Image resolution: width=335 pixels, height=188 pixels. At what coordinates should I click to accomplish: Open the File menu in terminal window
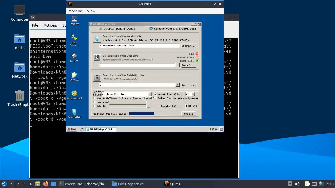pyautogui.click(x=35, y=25)
